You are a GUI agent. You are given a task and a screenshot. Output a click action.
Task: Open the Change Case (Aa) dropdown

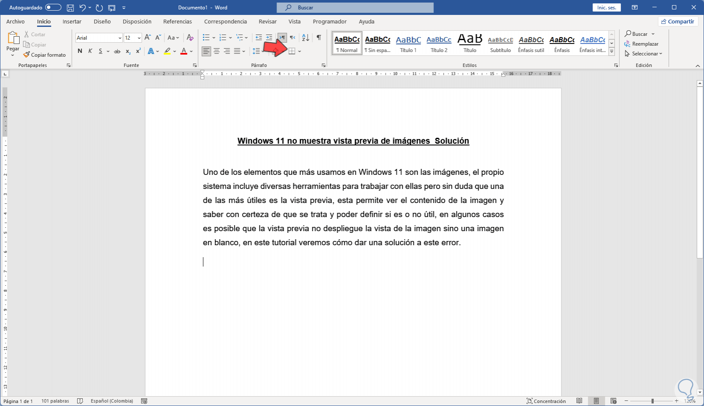pos(173,38)
